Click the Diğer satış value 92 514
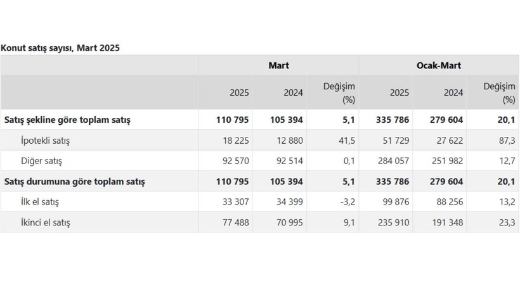 pyautogui.click(x=290, y=161)
